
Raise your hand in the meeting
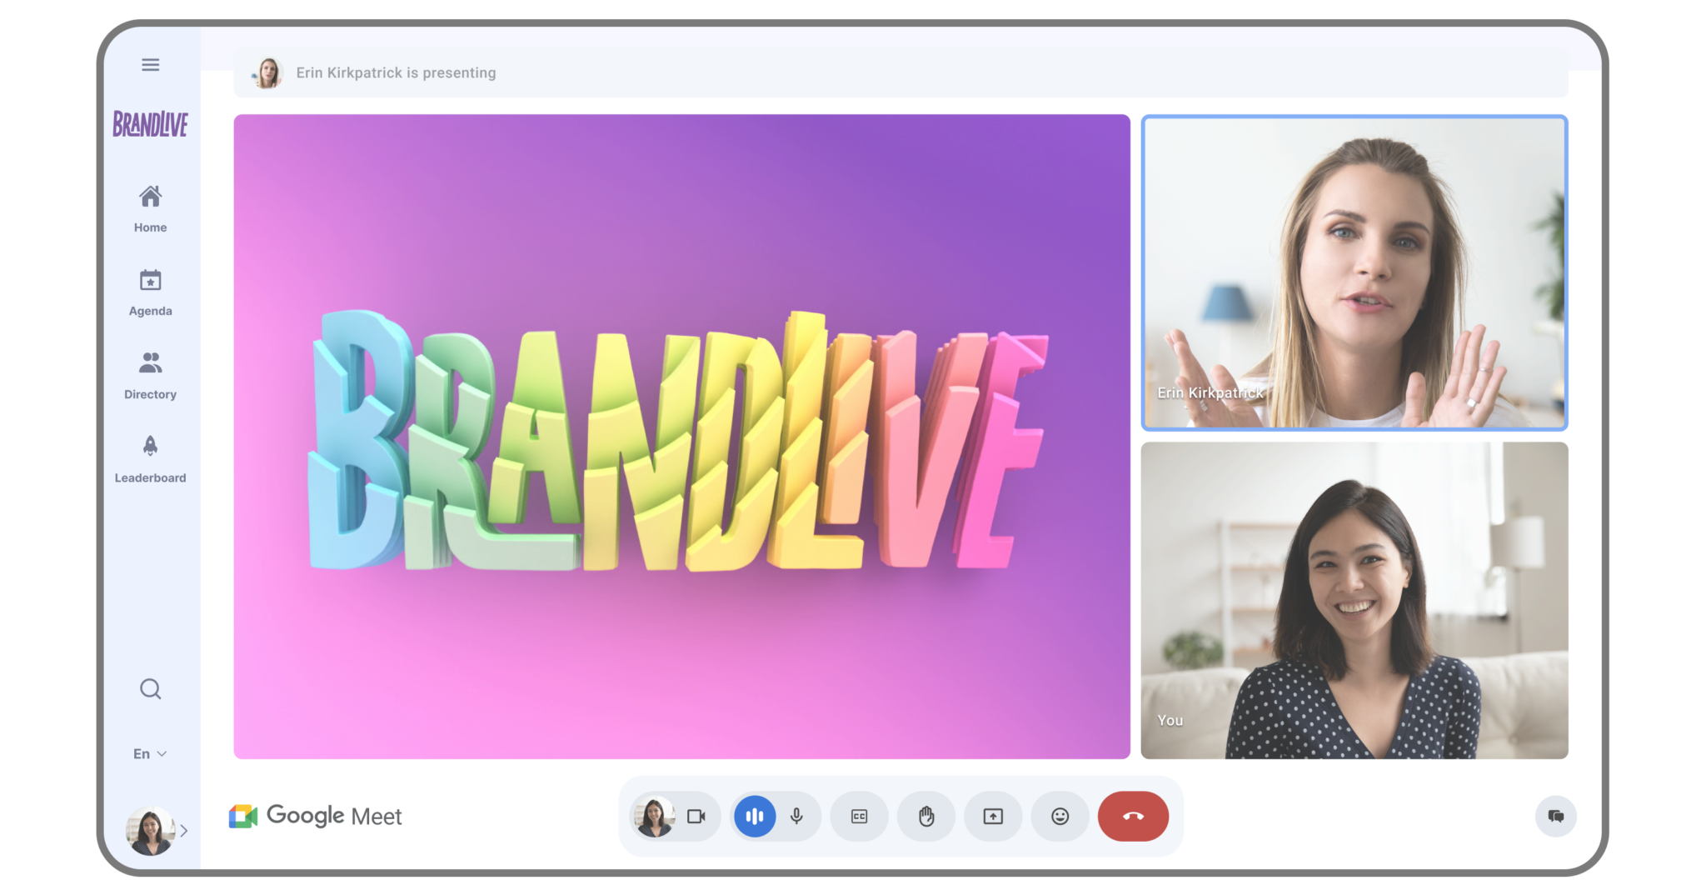[926, 817]
